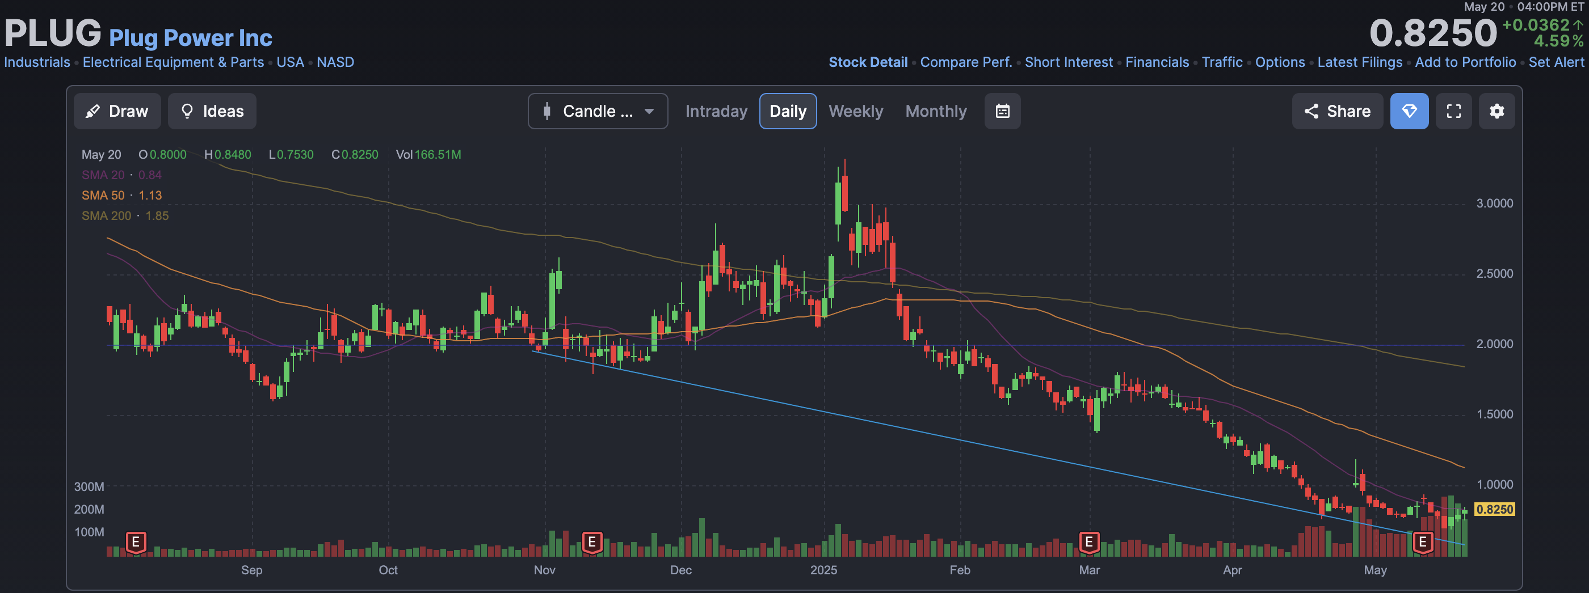
Task: Click the +0.0362 price change value
Action: pos(1536,24)
